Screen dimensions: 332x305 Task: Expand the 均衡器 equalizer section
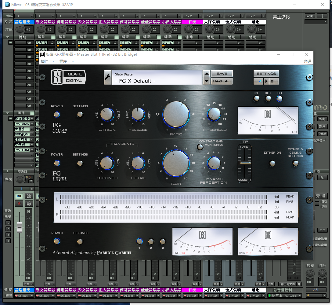point(8,171)
